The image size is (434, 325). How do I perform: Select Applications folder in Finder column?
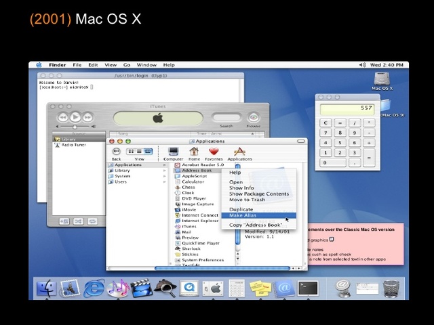click(137, 165)
